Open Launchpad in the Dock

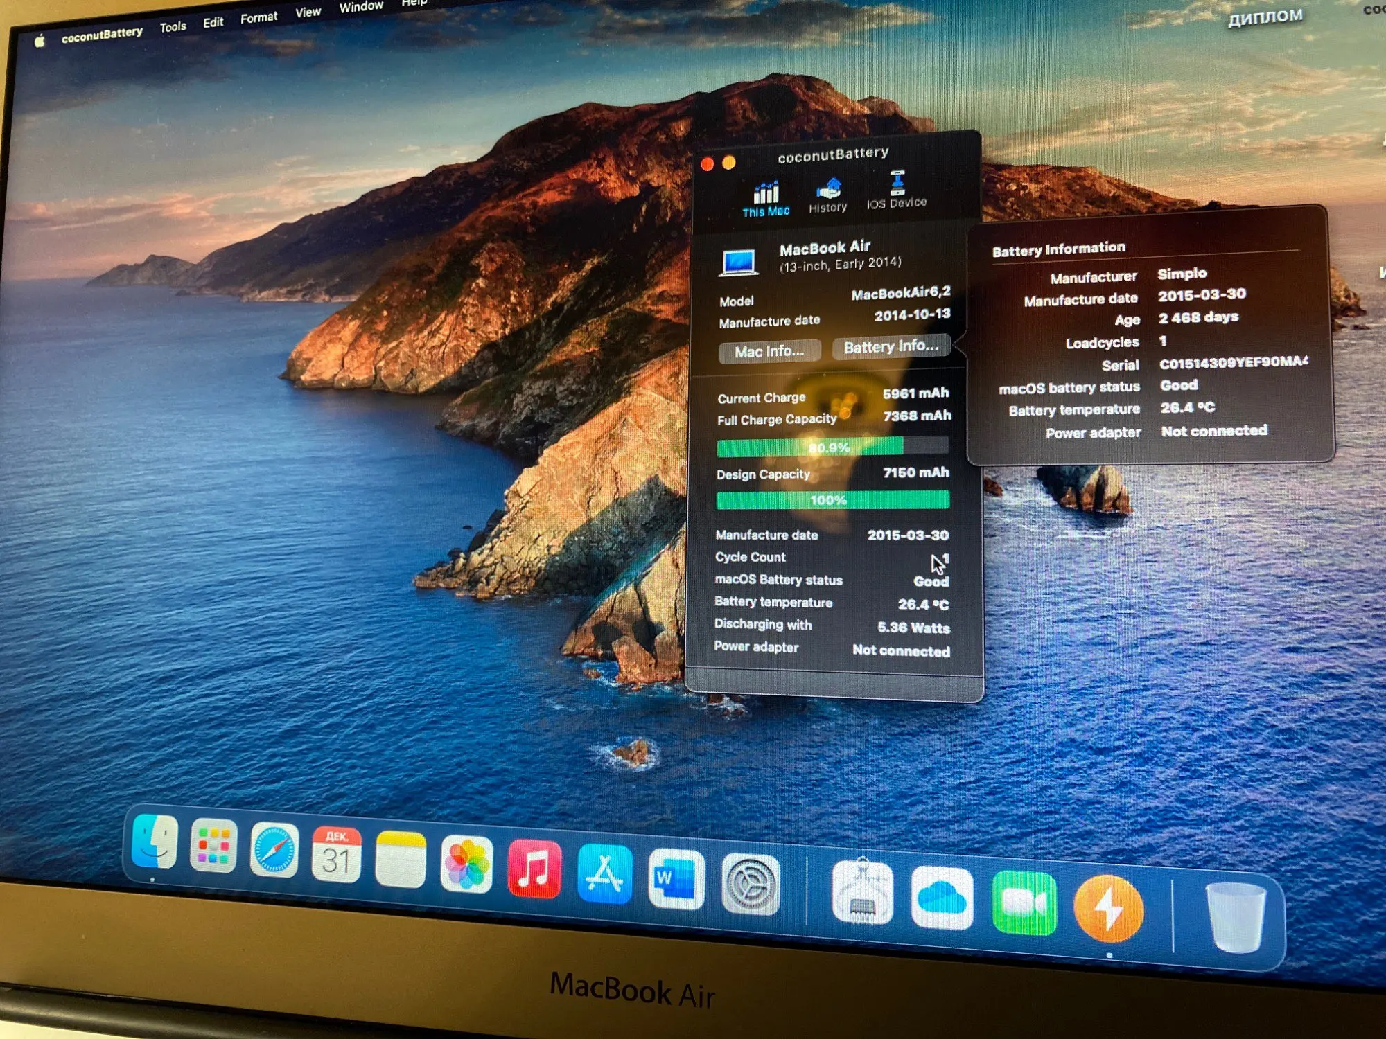213,846
